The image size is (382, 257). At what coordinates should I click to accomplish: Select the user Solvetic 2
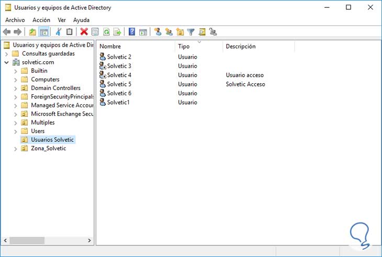point(119,57)
